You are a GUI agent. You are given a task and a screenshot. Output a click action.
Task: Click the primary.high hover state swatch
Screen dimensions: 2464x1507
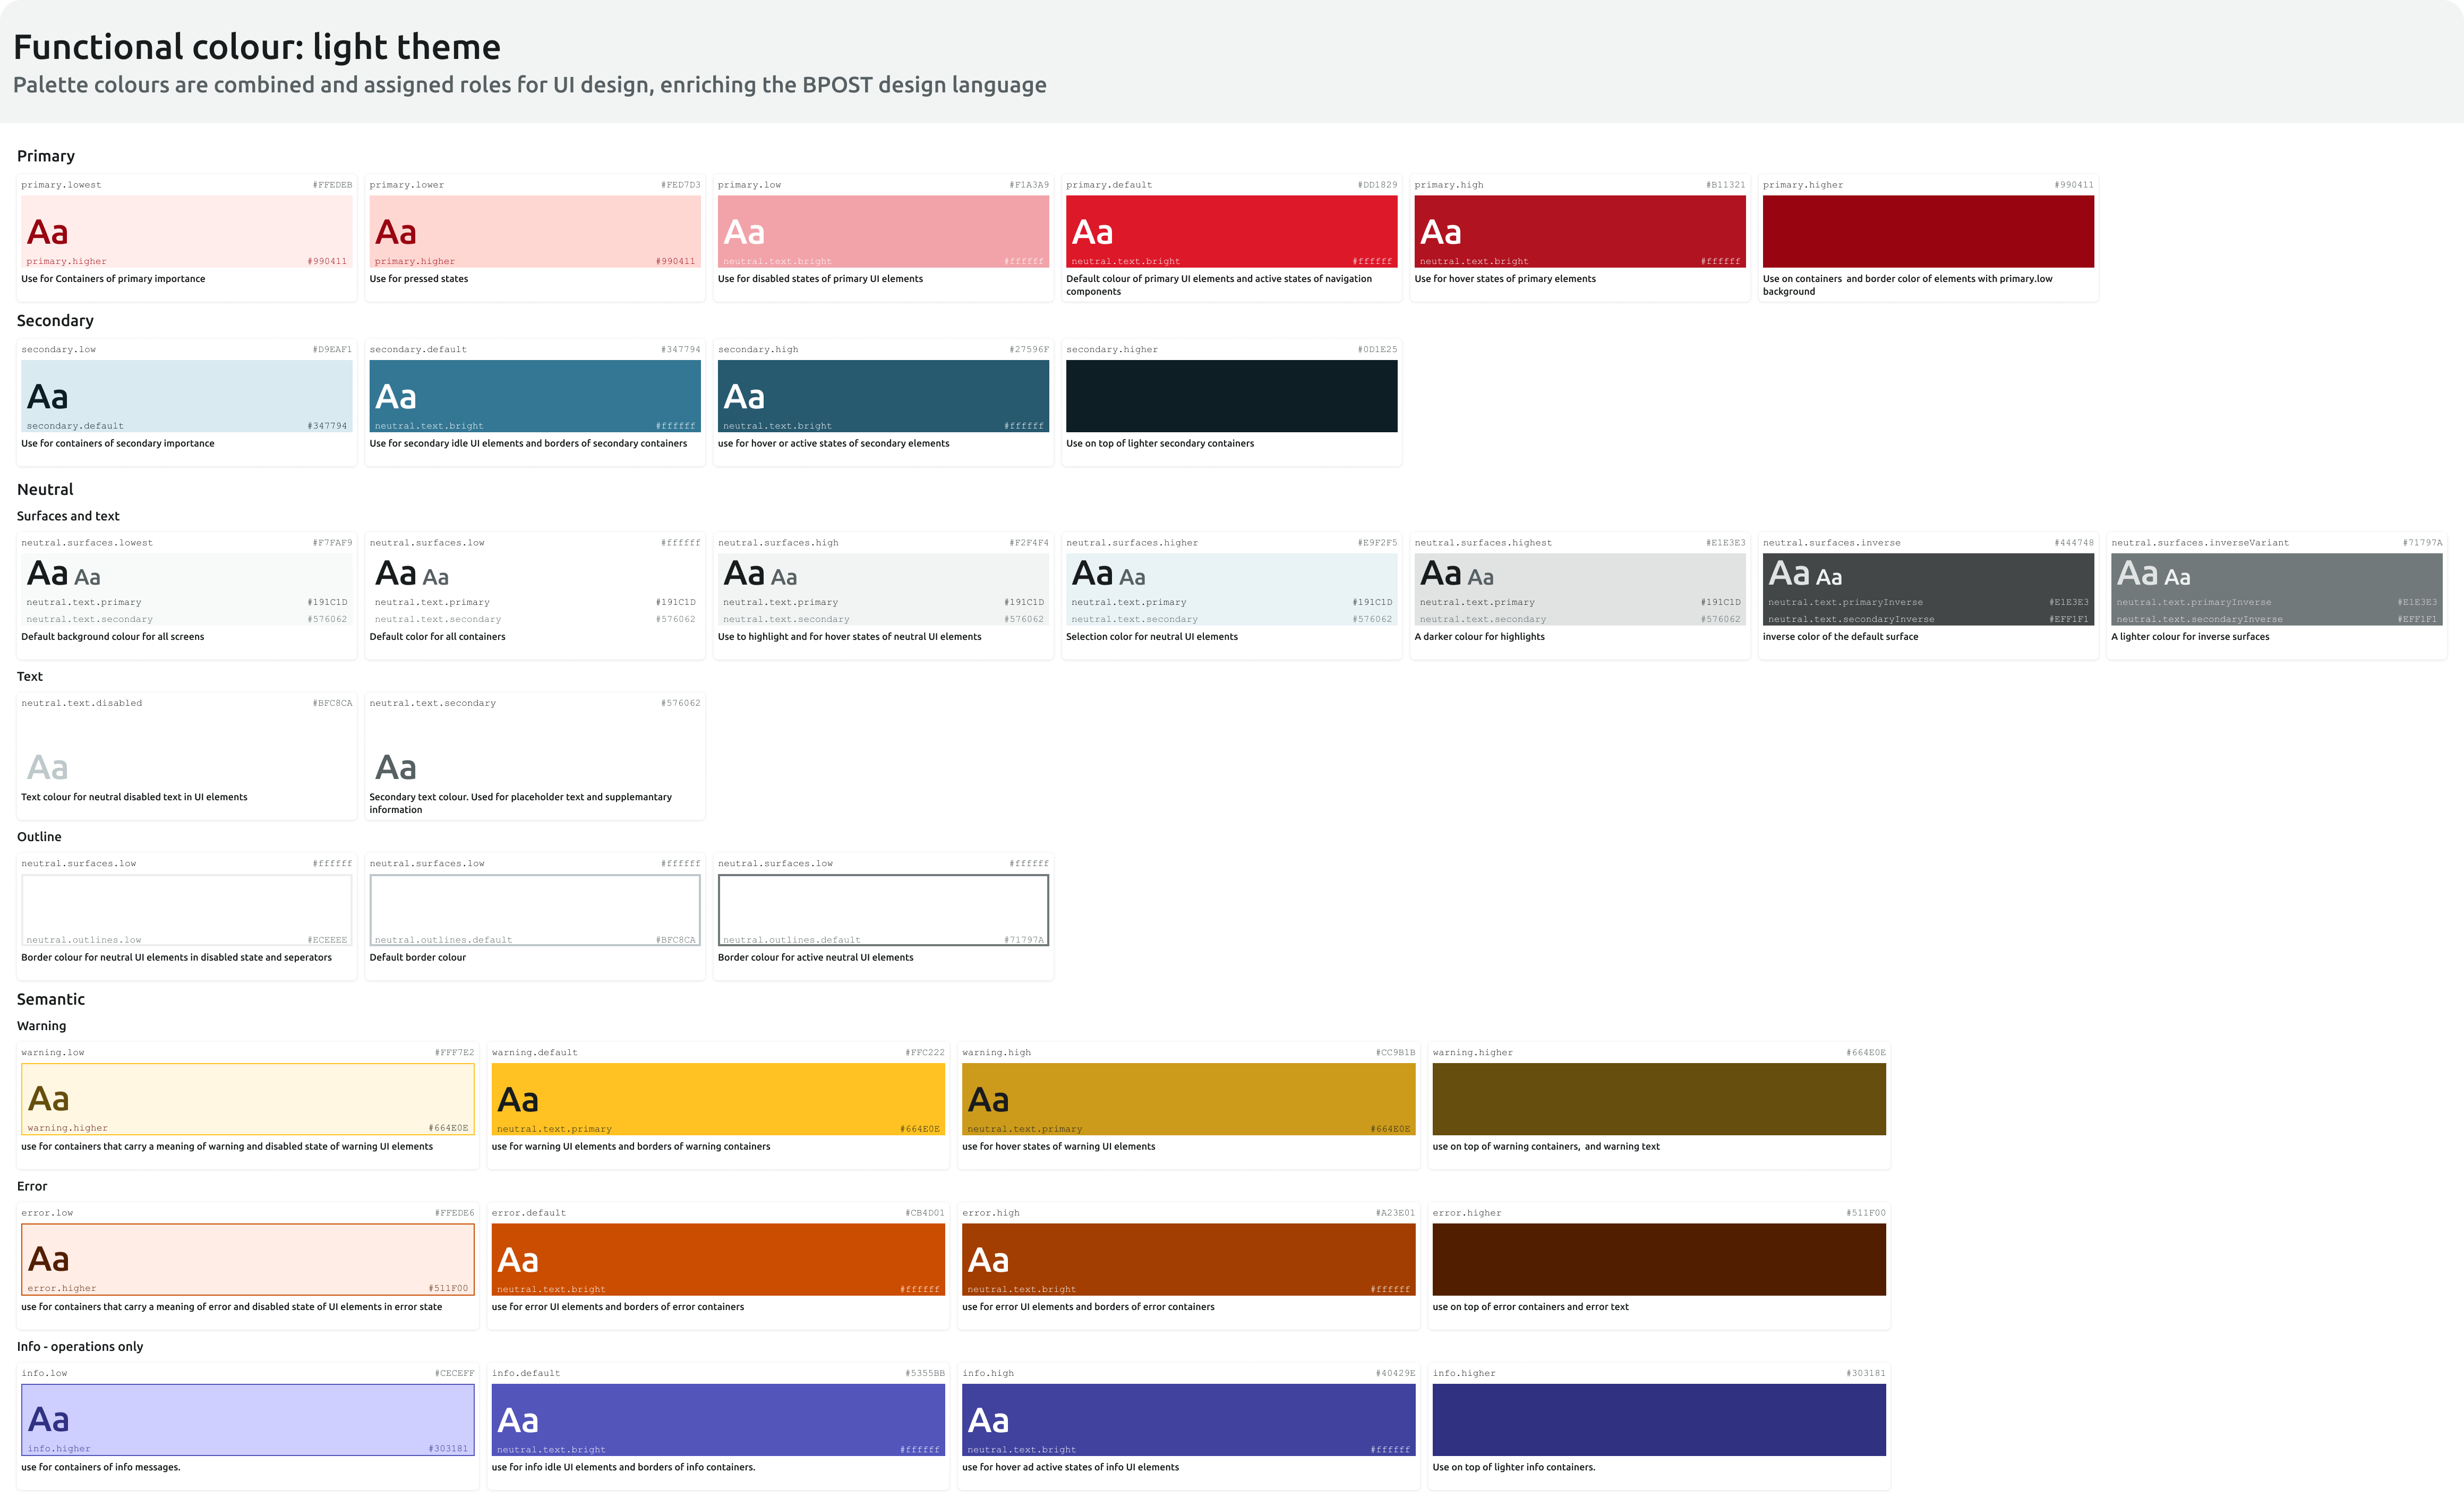click(1580, 231)
